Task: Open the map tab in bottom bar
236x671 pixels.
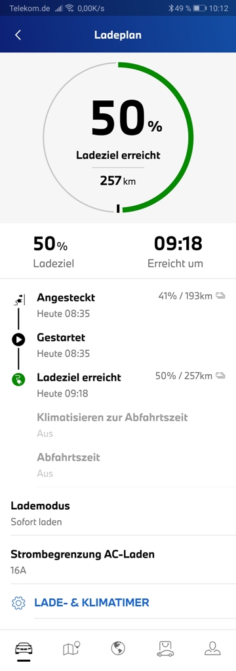Action: pos(71,649)
